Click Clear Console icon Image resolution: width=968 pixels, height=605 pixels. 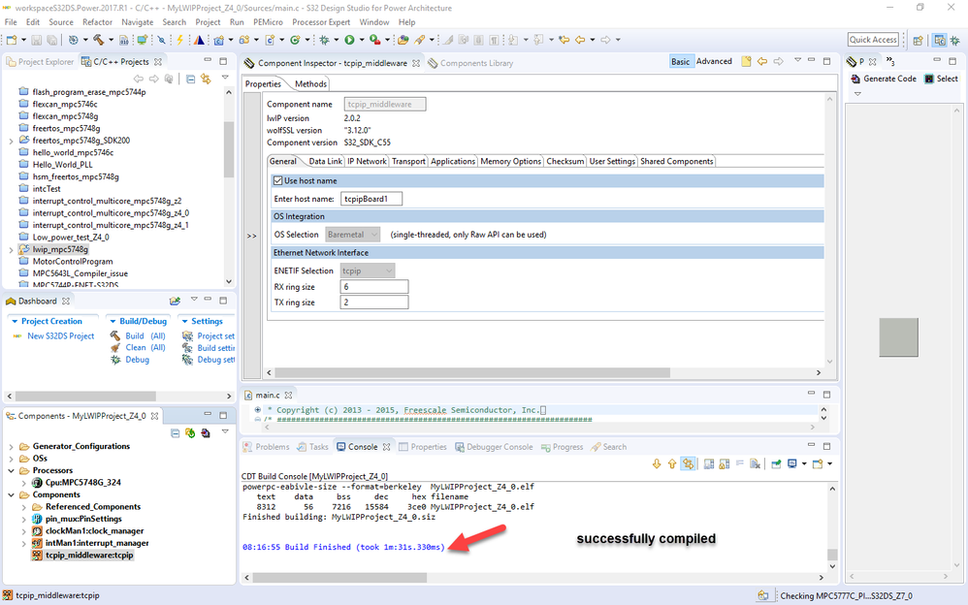tap(755, 463)
